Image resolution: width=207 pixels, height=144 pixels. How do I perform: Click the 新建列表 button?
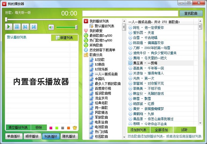tap(65, 38)
